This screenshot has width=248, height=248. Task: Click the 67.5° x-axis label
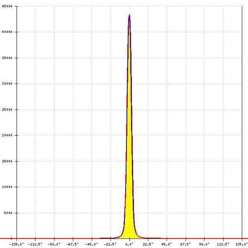186,244
